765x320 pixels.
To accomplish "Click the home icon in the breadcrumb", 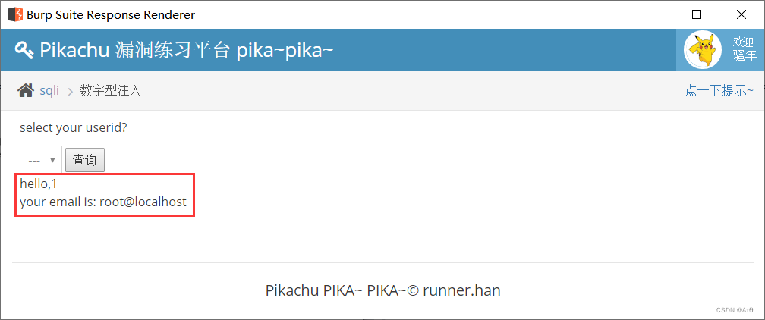I will click(26, 91).
